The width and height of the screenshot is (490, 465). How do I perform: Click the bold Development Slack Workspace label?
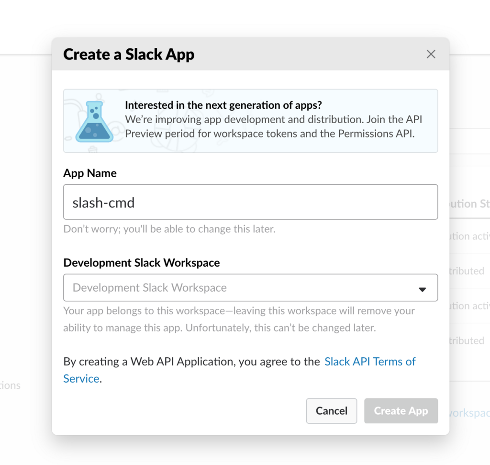(x=142, y=263)
